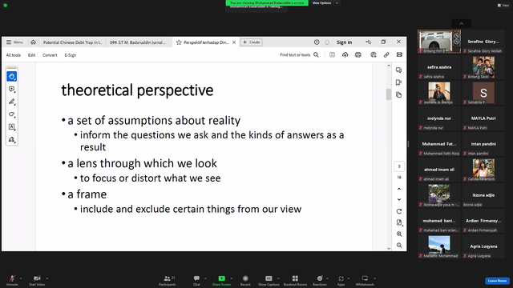Start Video in Zoom

[x=37, y=280]
